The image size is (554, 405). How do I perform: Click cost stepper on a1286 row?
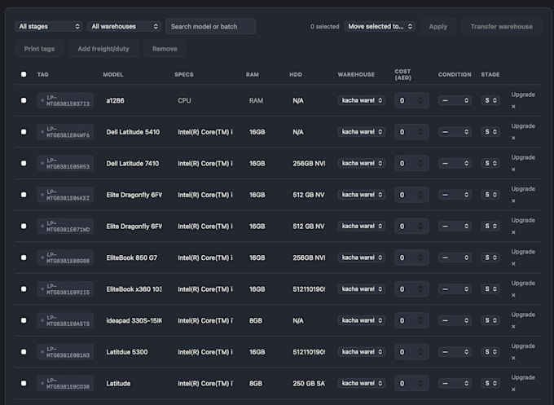click(420, 100)
